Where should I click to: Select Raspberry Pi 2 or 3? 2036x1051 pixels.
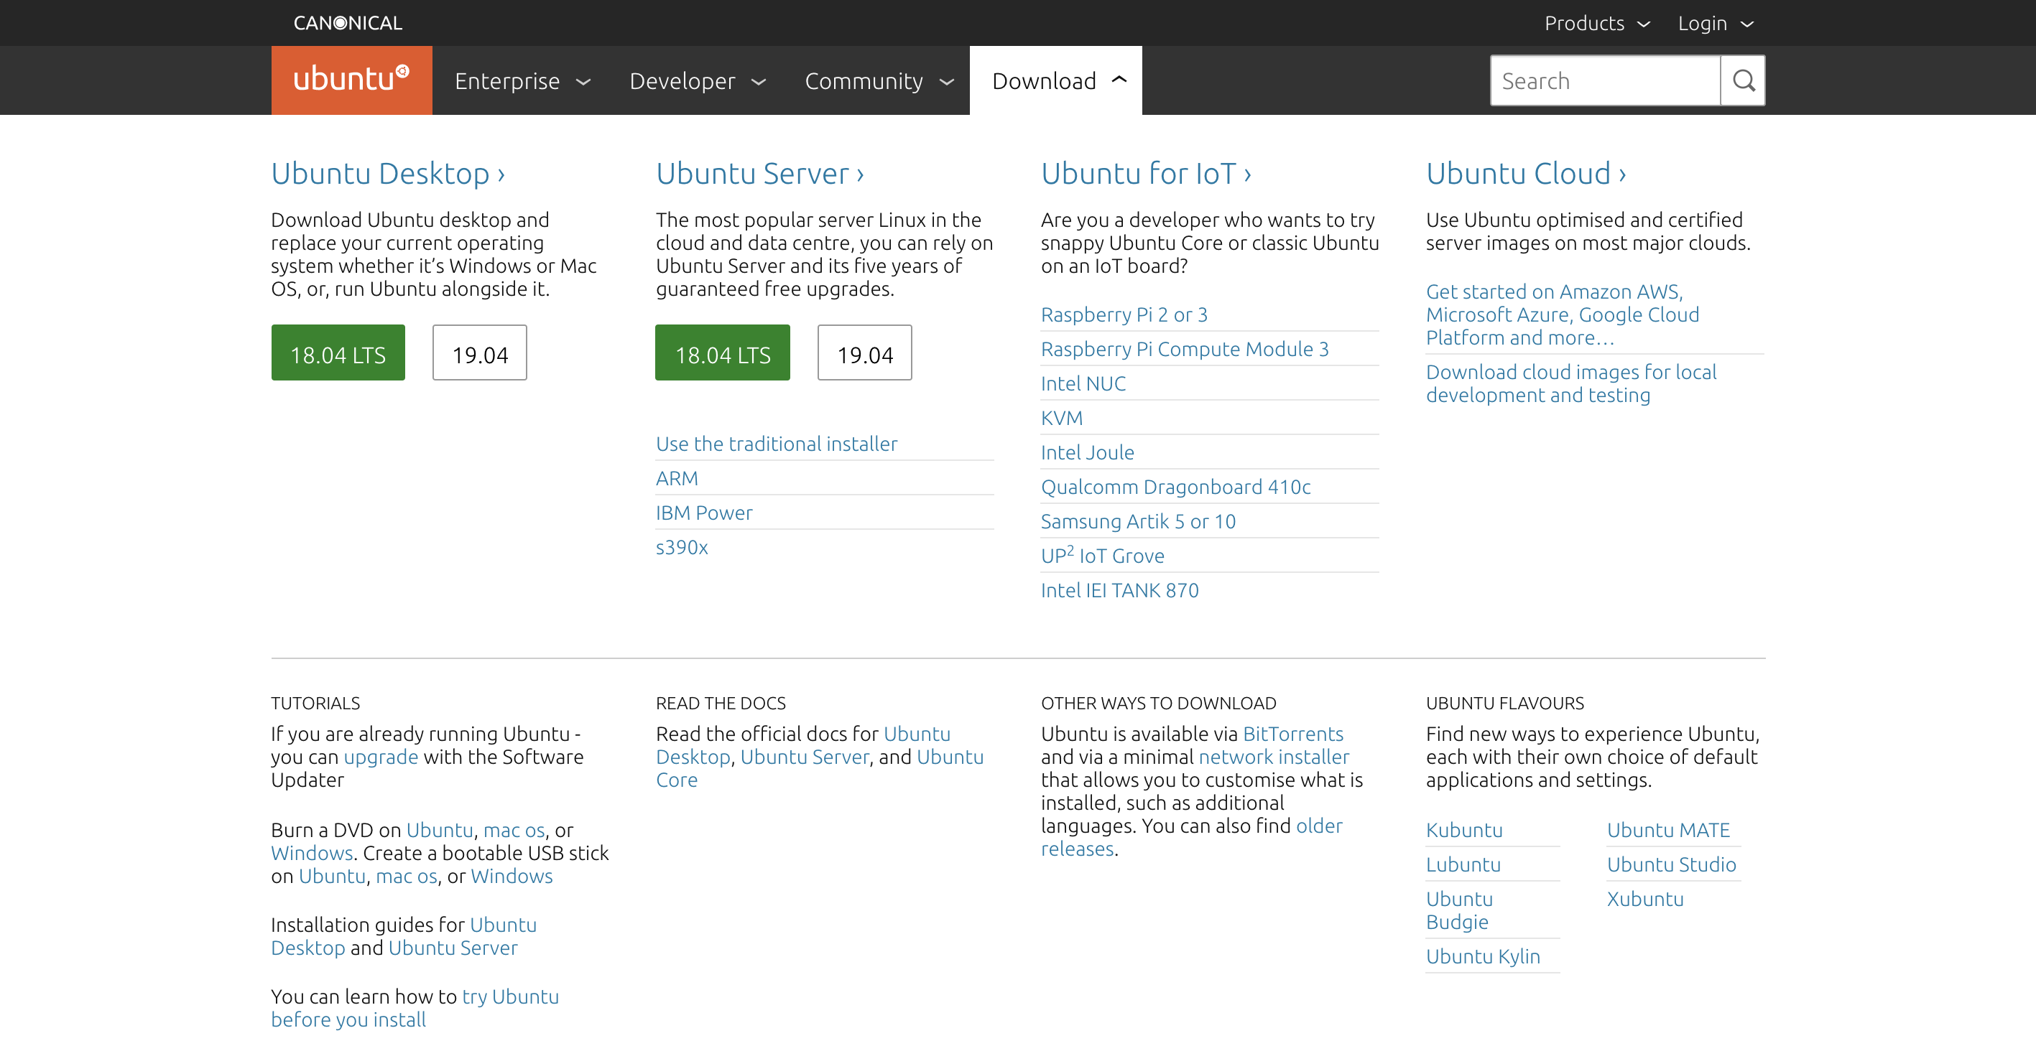coord(1124,315)
